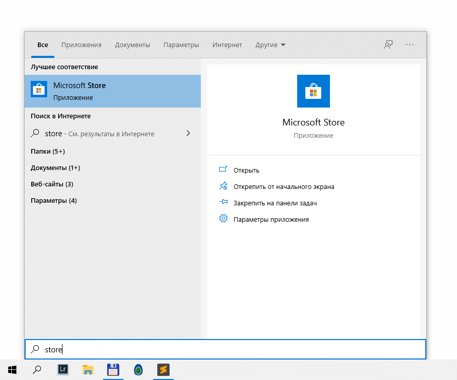Image resolution: width=457 pixels, height=380 pixels.
Task: Click the magnifier icon in search box
Action: click(x=35, y=349)
